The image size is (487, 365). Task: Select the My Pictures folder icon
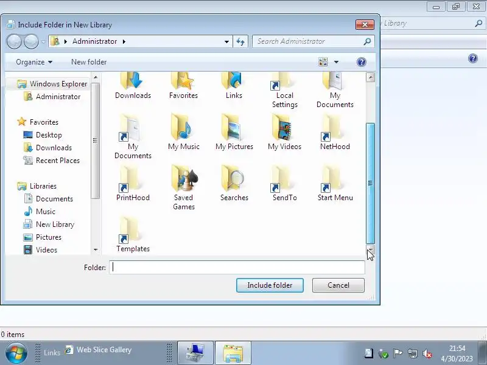coord(234,131)
